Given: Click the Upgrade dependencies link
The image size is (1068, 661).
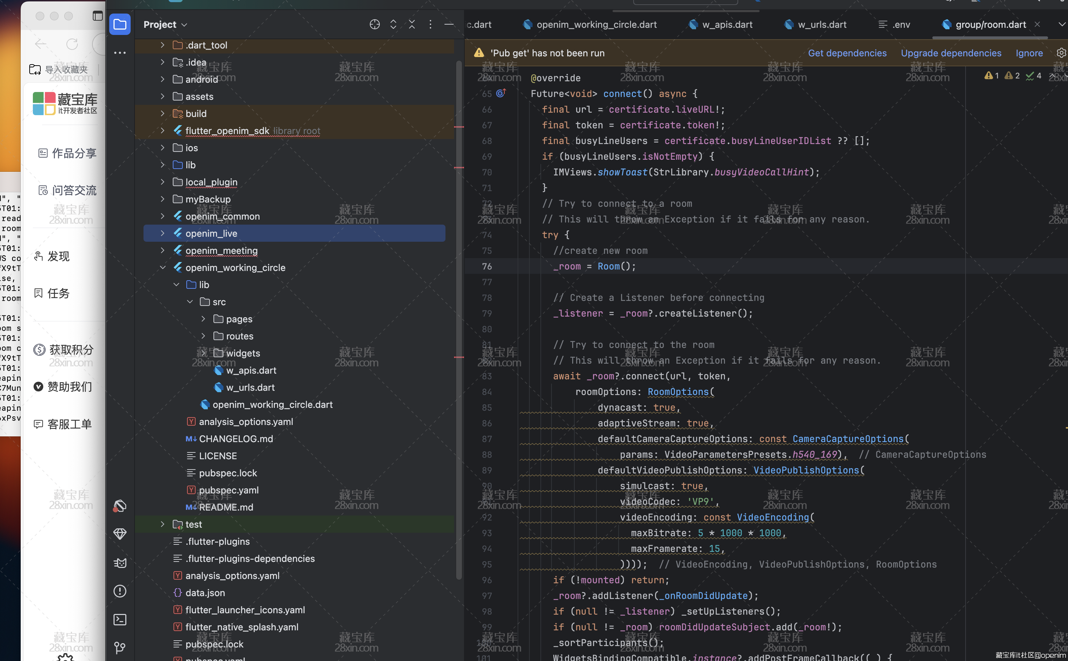Looking at the screenshot, I should tap(951, 53).
